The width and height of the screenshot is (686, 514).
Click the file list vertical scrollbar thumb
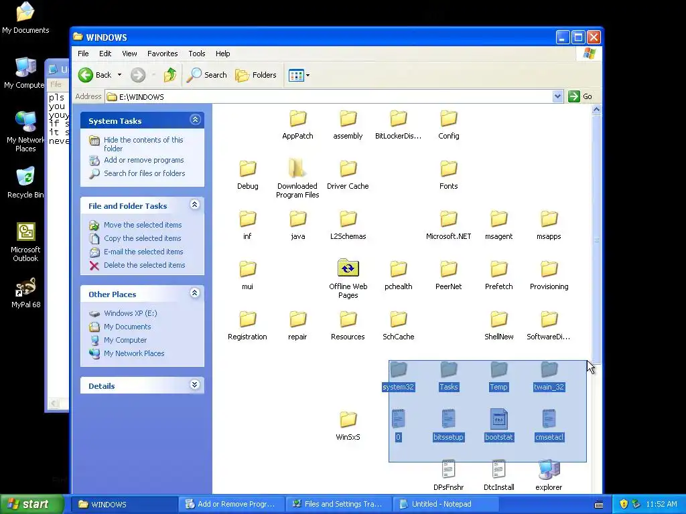[x=596, y=240]
